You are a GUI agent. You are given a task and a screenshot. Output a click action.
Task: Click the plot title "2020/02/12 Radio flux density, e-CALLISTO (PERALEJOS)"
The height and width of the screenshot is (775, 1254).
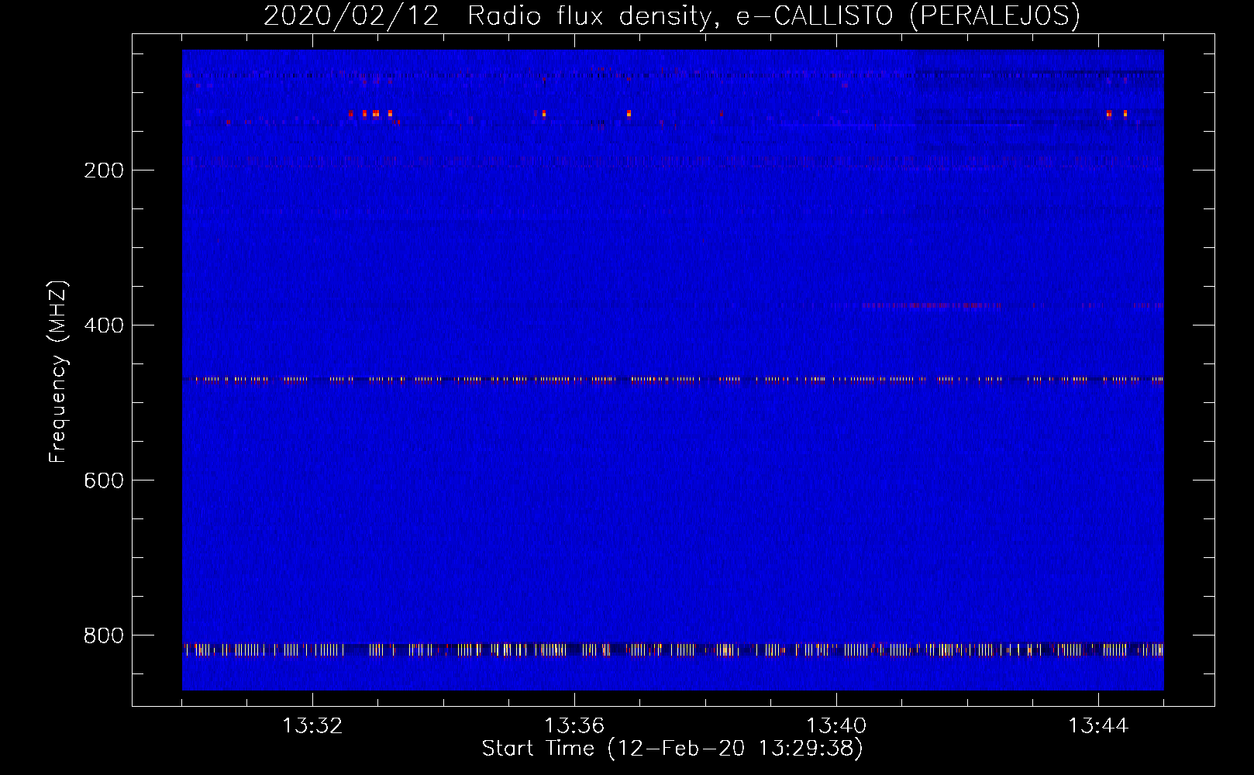672,15
